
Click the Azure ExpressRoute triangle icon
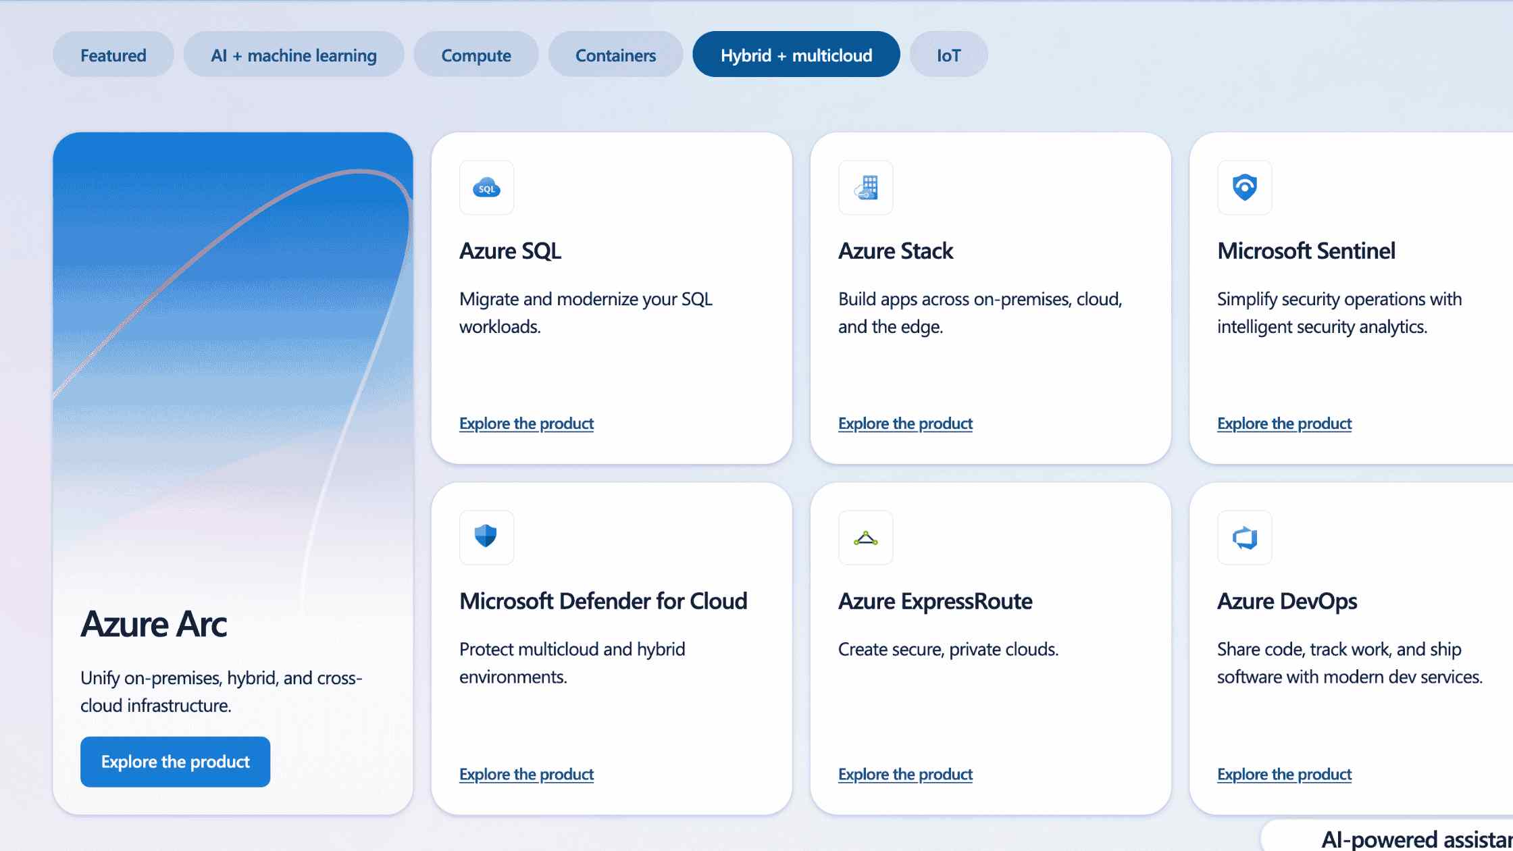(x=865, y=538)
